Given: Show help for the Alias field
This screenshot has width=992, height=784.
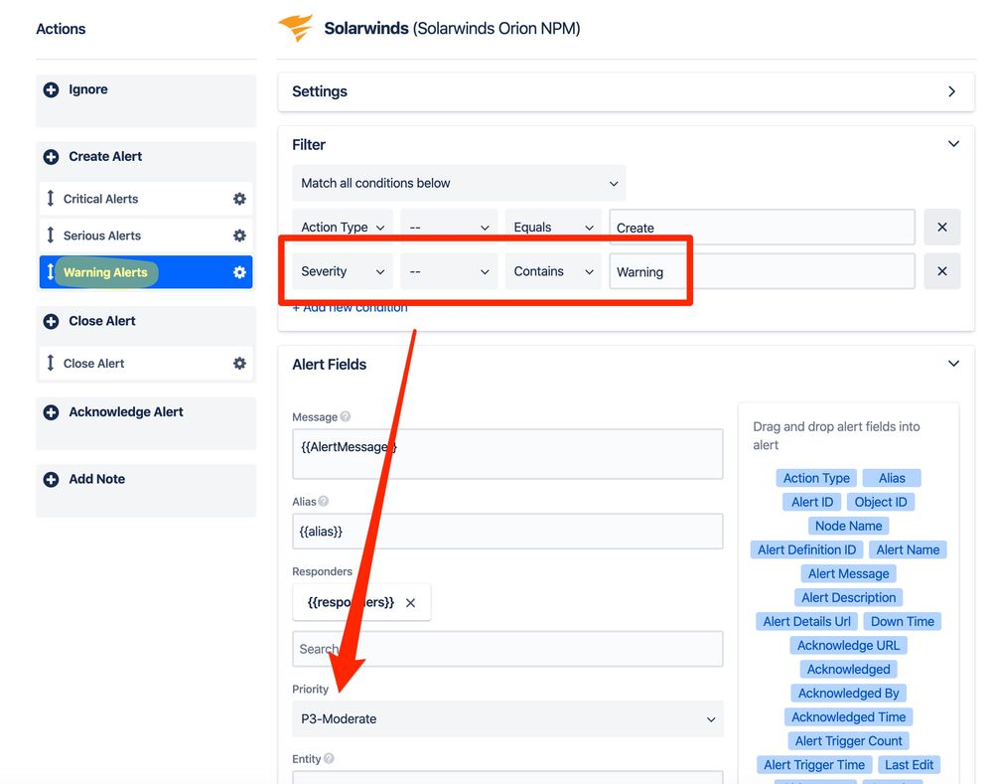Looking at the screenshot, I should click(324, 501).
